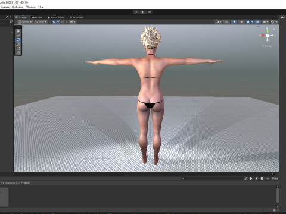286x214 pixels.
Task: Open the Window menu
Action: (31, 7)
